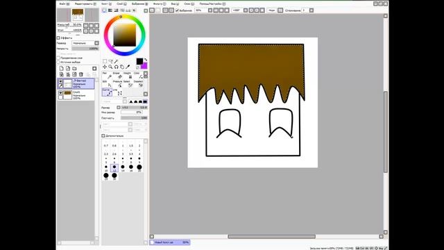Choose brush size 30 preset
Viewport: 444px width, 250px height.
[114, 176]
